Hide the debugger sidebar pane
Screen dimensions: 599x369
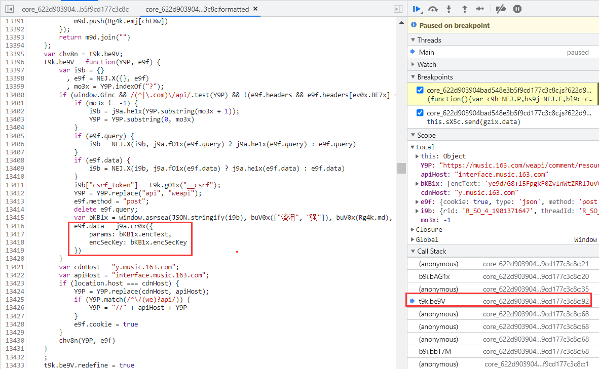tap(398, 9)
